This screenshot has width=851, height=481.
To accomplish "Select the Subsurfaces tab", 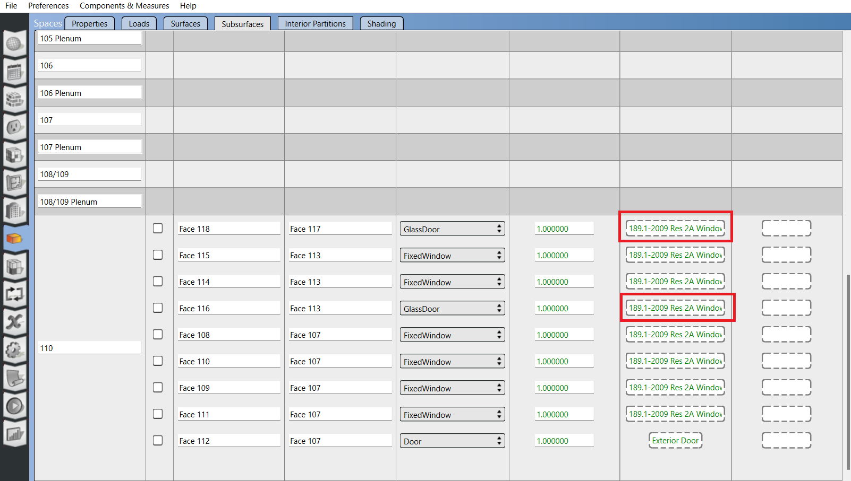I will click(243, 24).
